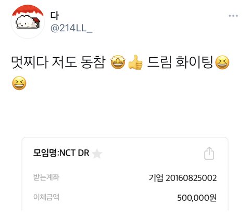This screenshot has width=250, height=218.
Task: Click the tweet text 멋찌다 저도 동참
Action: (58, 62)
